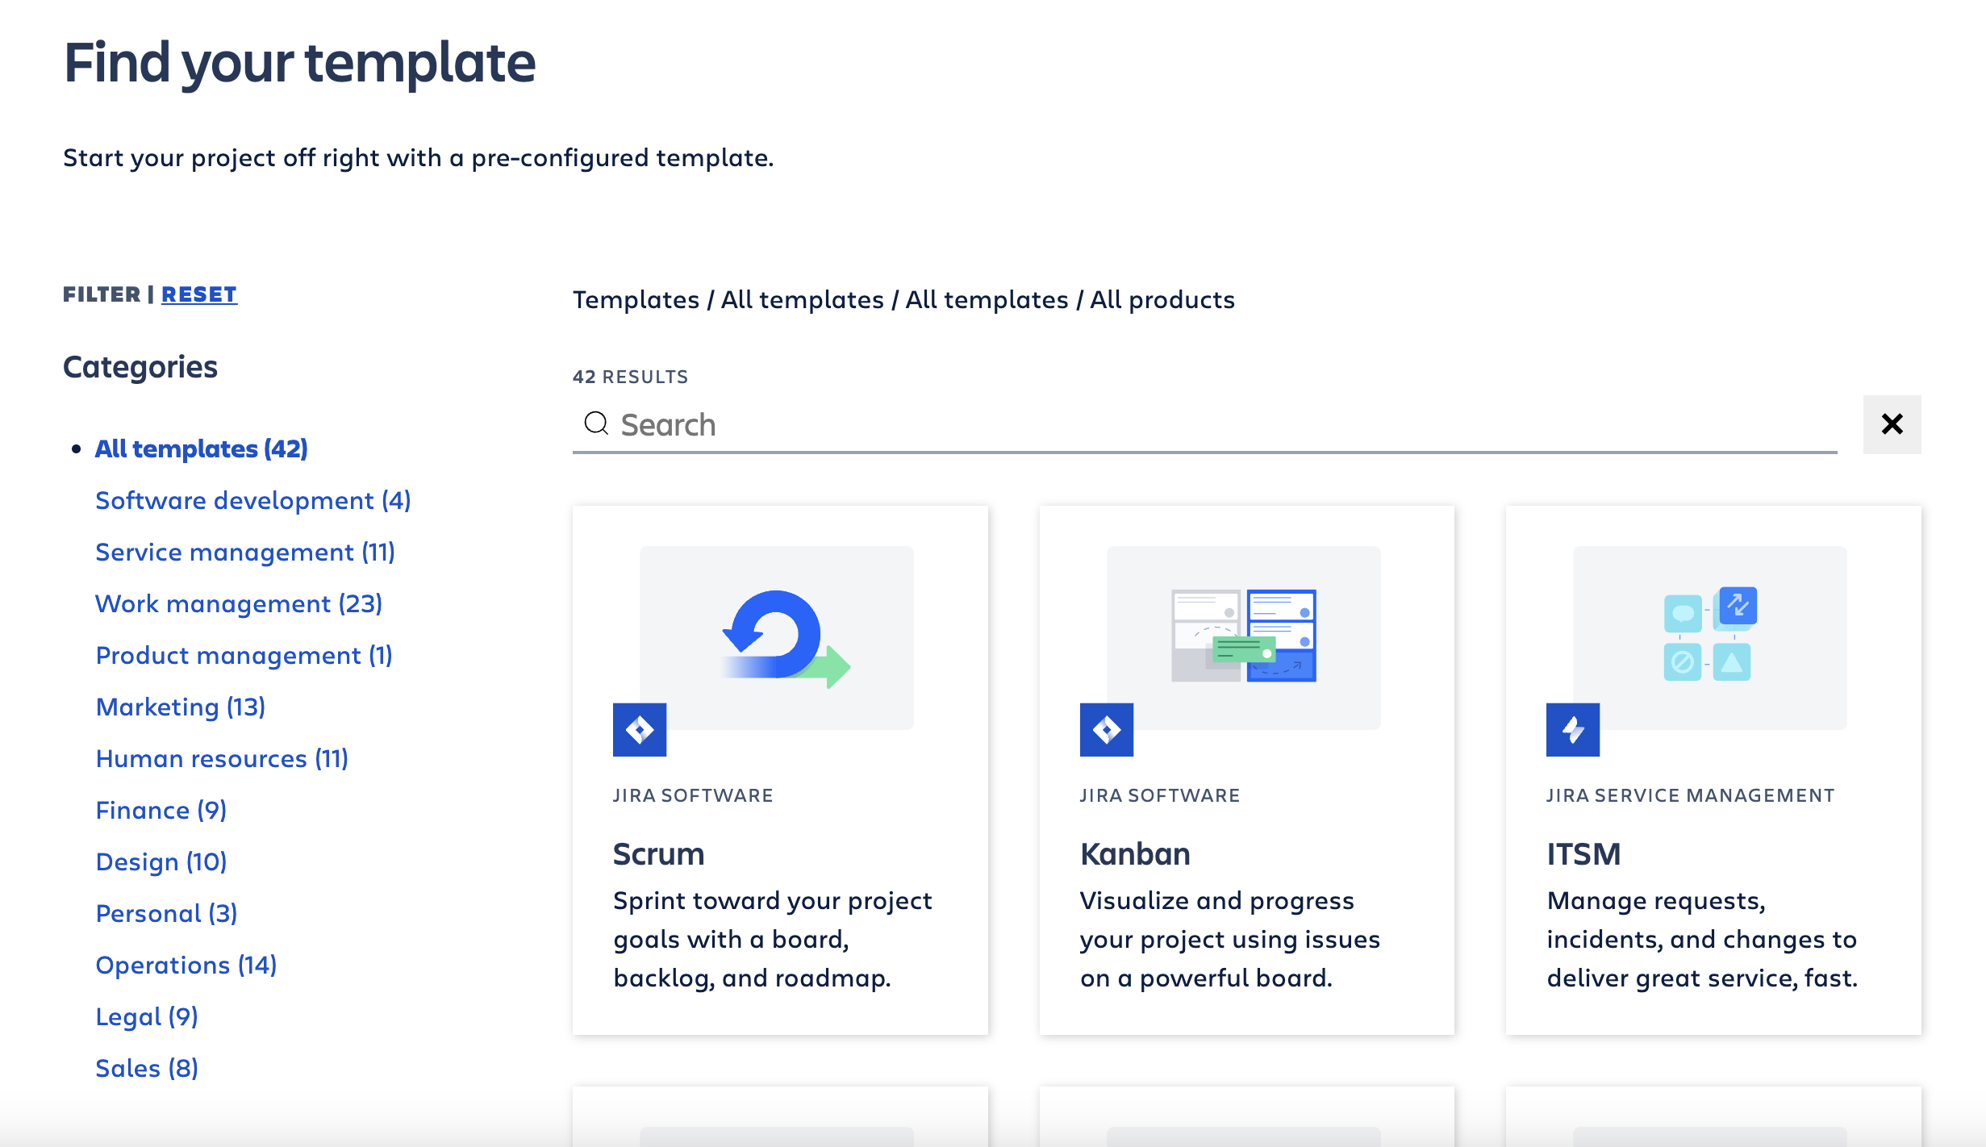Select the Operations (14) category
1986x1147 pixels.
pyautogui.click(x=186, y=965)
